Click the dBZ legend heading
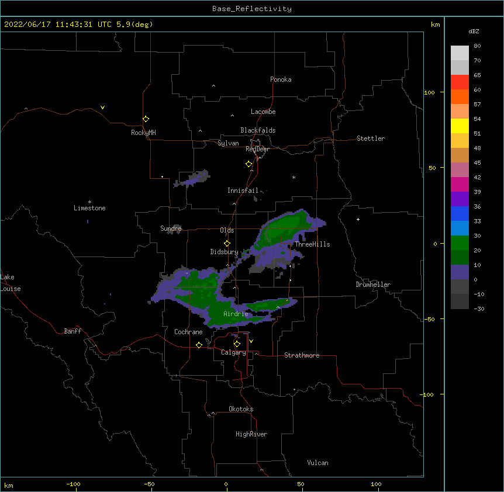504x492 pixels. point(474,31)
